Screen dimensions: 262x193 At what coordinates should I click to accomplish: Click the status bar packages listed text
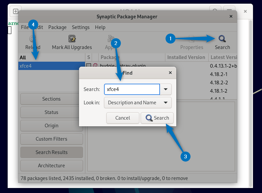coord(104,178)
